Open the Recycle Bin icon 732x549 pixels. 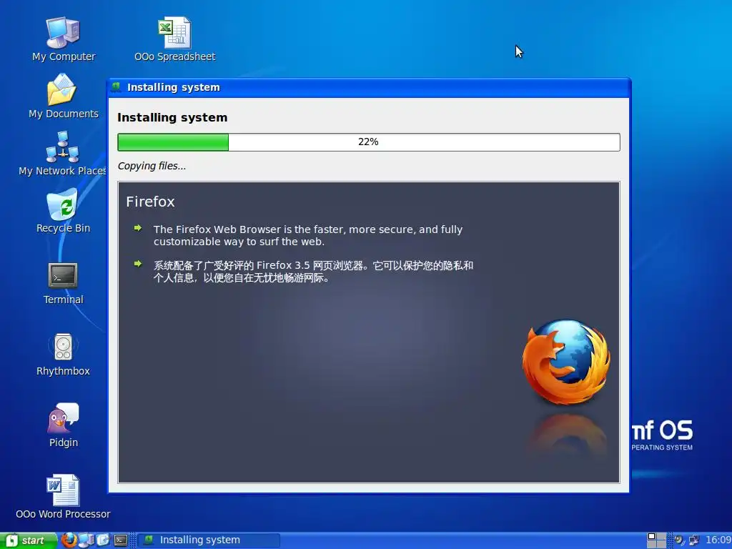[x=63, y=211]
